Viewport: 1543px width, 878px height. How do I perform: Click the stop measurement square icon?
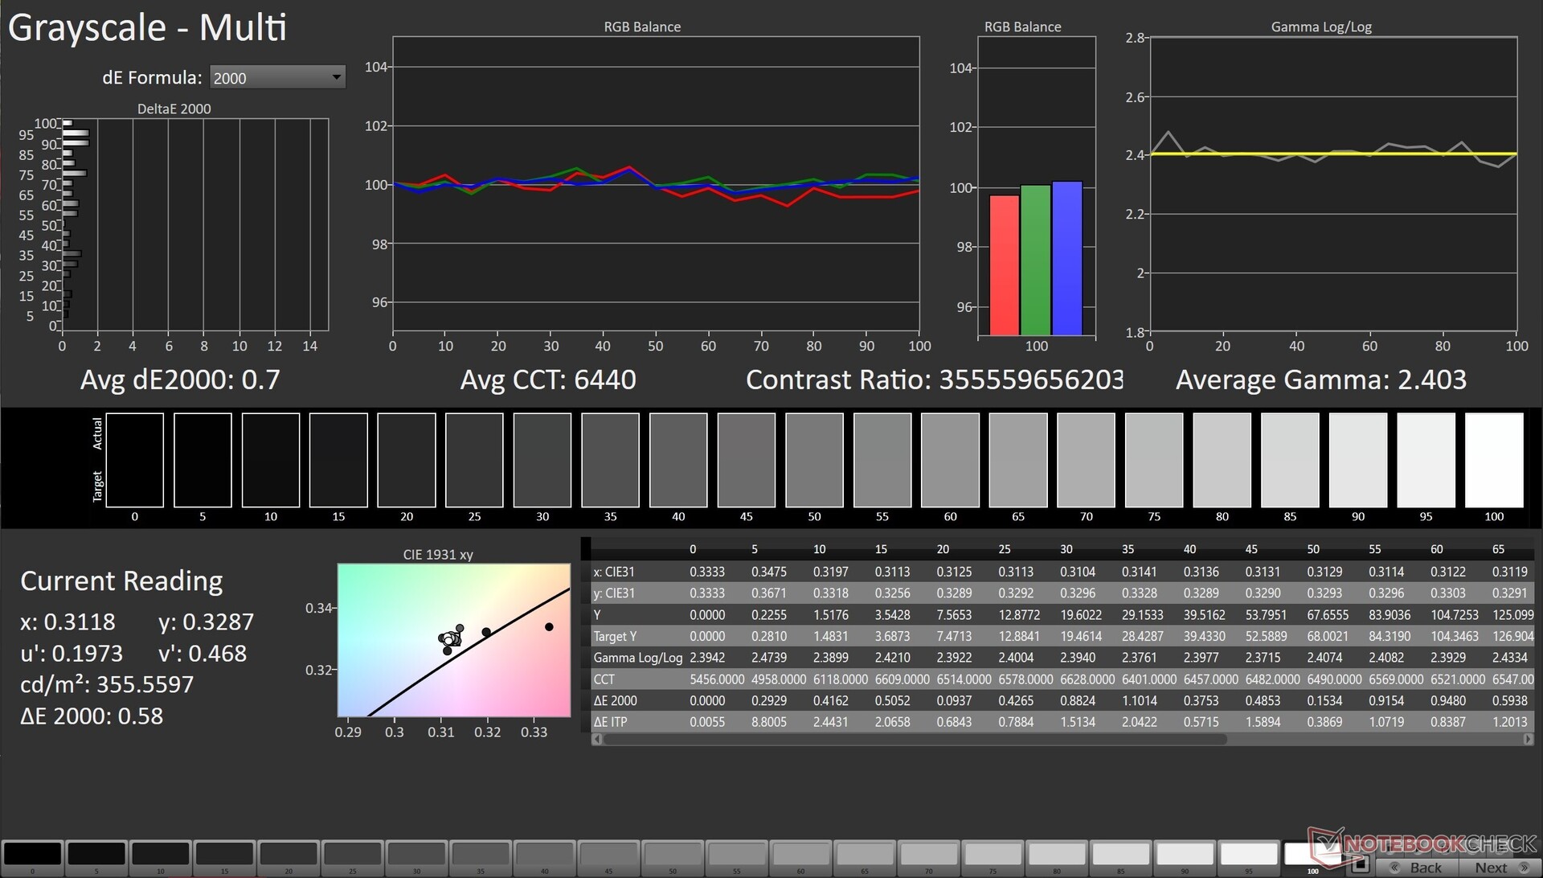click(x=1360, y=865)
